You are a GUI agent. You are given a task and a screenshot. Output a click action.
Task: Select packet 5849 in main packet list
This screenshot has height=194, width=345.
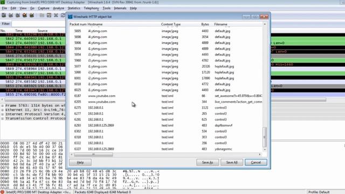[33, 69]
